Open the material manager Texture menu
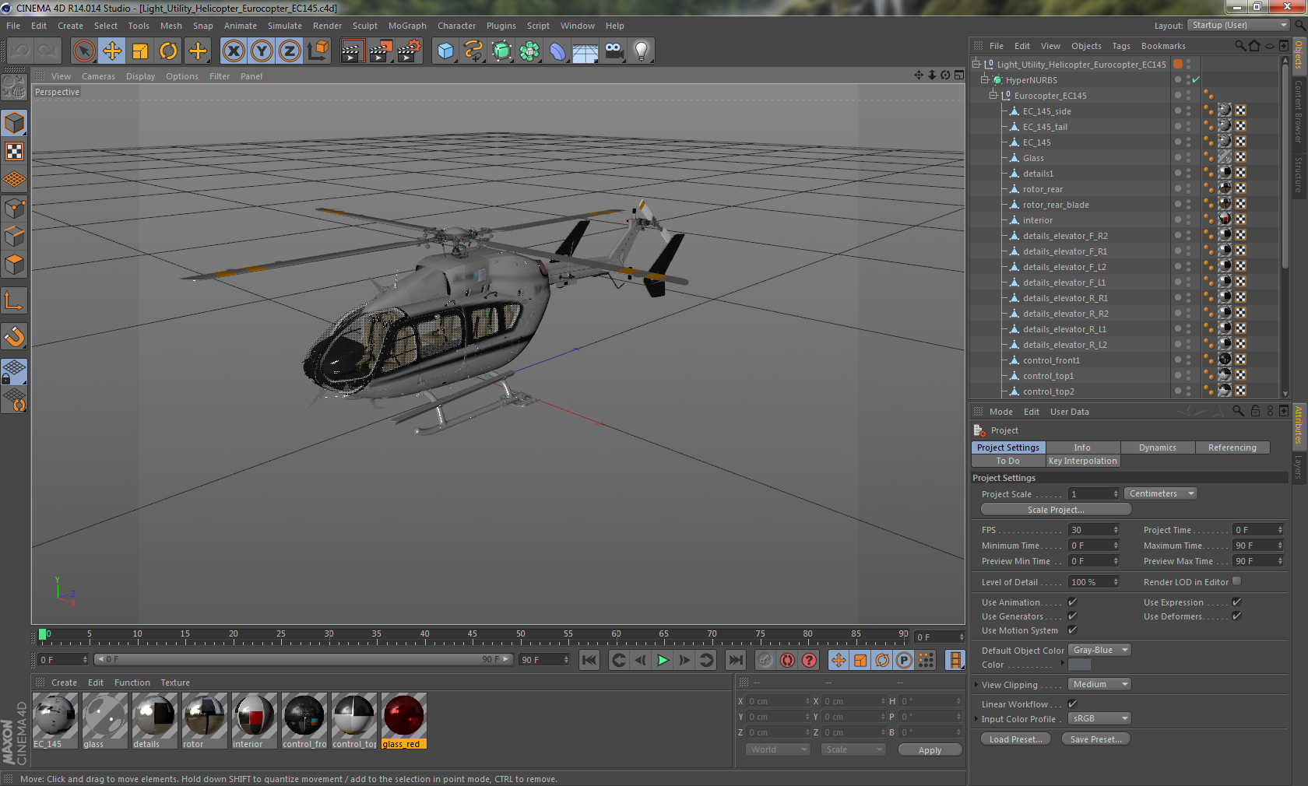This screenshot has height=786, width=1308. click(175, 682)
